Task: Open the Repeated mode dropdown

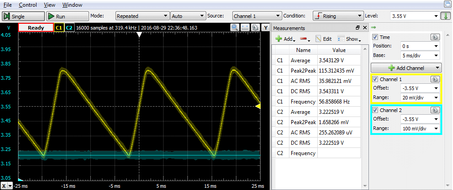Action: pos(142,16)
